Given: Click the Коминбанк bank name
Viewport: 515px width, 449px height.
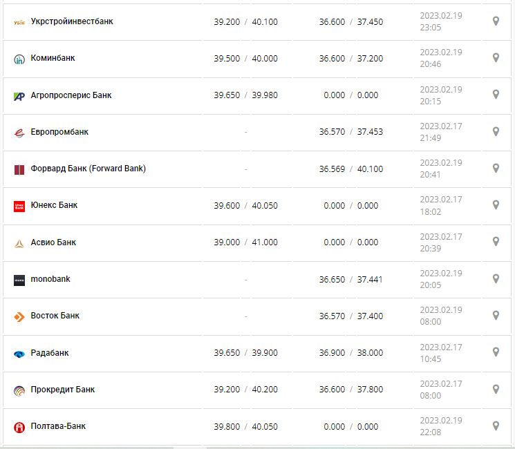Looking at the screenshot, I should click(53, 58).
